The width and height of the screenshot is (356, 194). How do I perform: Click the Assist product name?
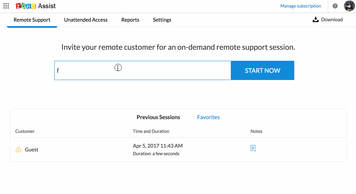click(47, 6)
